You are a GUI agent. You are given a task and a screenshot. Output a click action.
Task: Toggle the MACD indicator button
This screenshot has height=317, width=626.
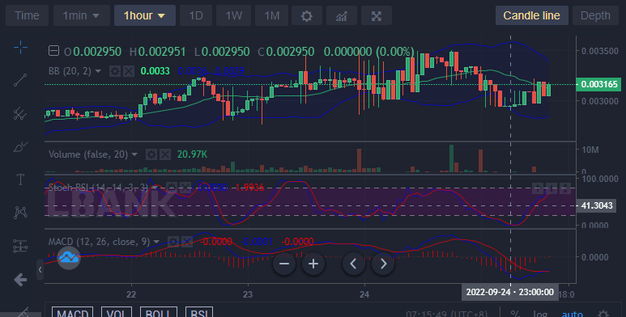tap(73, 312)
